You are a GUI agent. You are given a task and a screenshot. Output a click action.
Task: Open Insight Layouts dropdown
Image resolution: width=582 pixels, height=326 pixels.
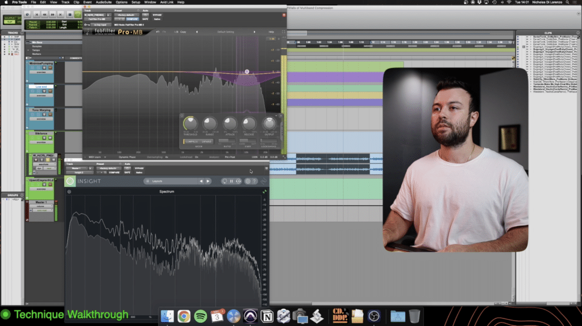pyautogui.click(x=171, y=181)
